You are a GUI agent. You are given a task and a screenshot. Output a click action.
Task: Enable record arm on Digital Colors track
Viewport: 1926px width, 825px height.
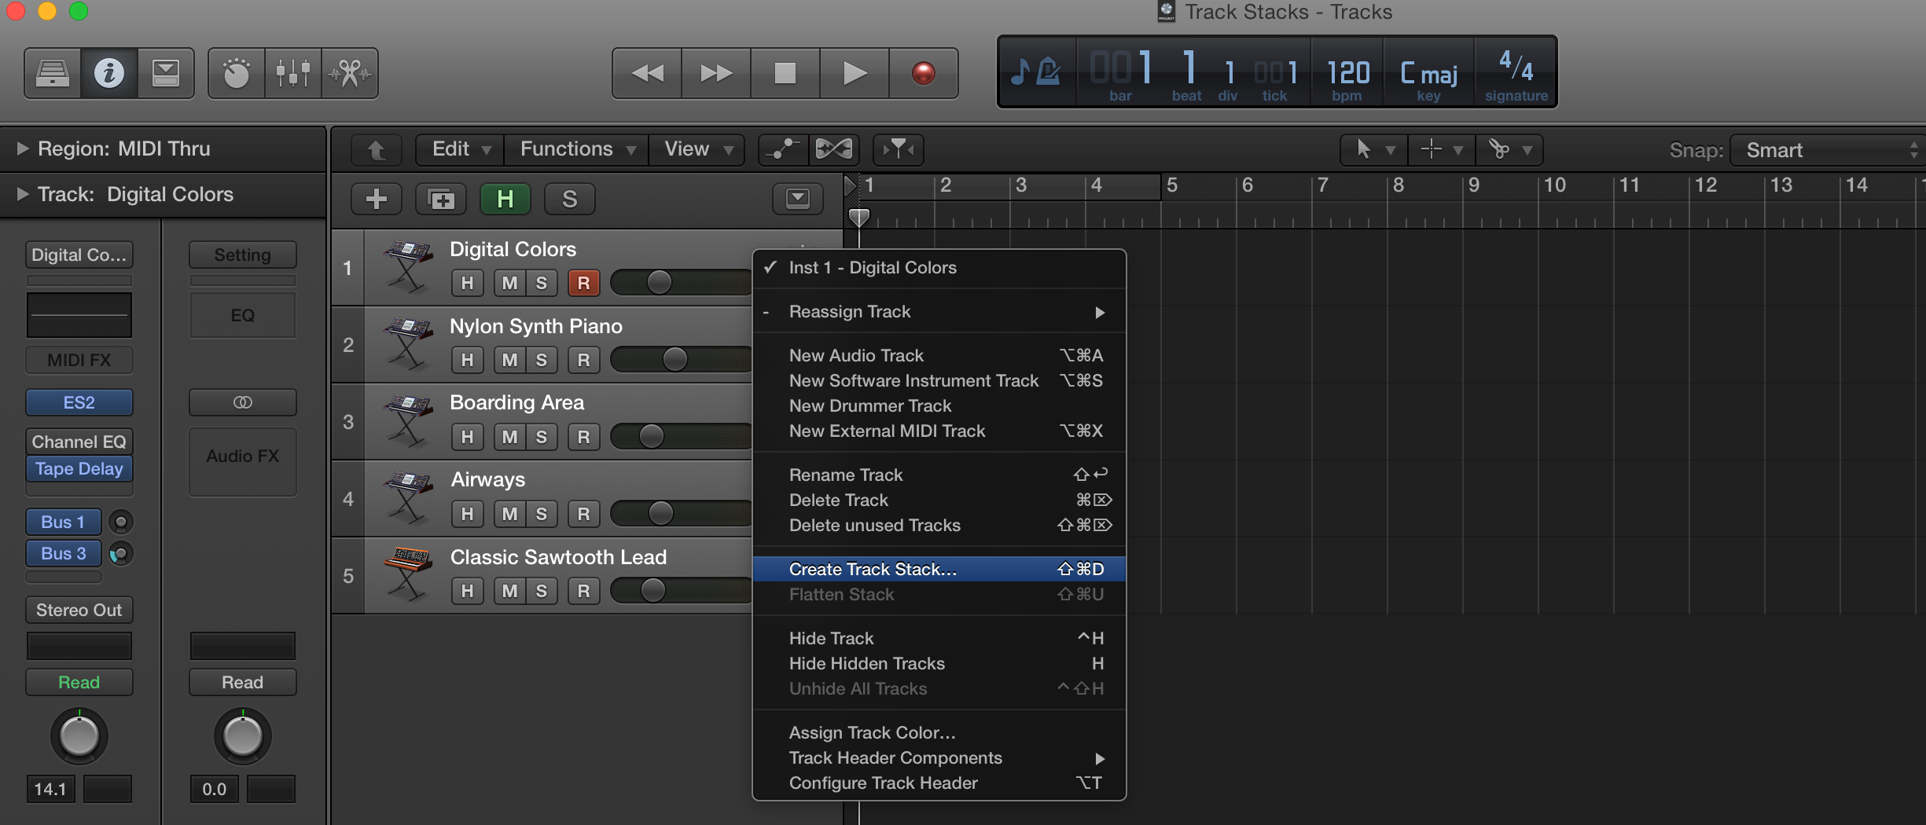tap(583, 283)
